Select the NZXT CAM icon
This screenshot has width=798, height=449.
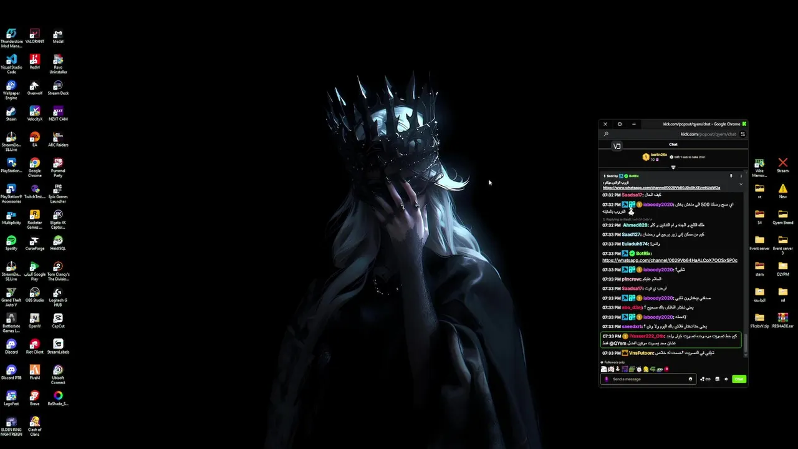(58, 113)
